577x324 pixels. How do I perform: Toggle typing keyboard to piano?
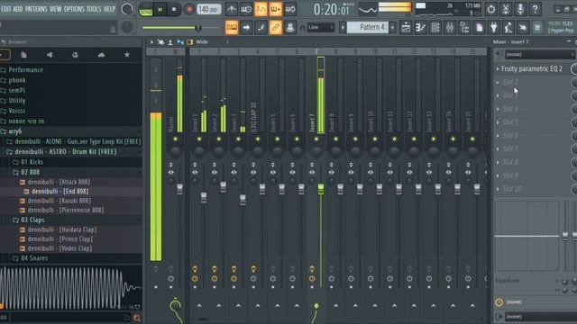232,28
